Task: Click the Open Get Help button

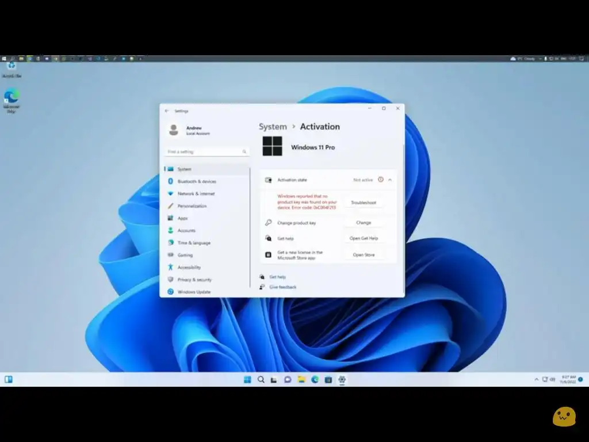Action: [364, 238]
